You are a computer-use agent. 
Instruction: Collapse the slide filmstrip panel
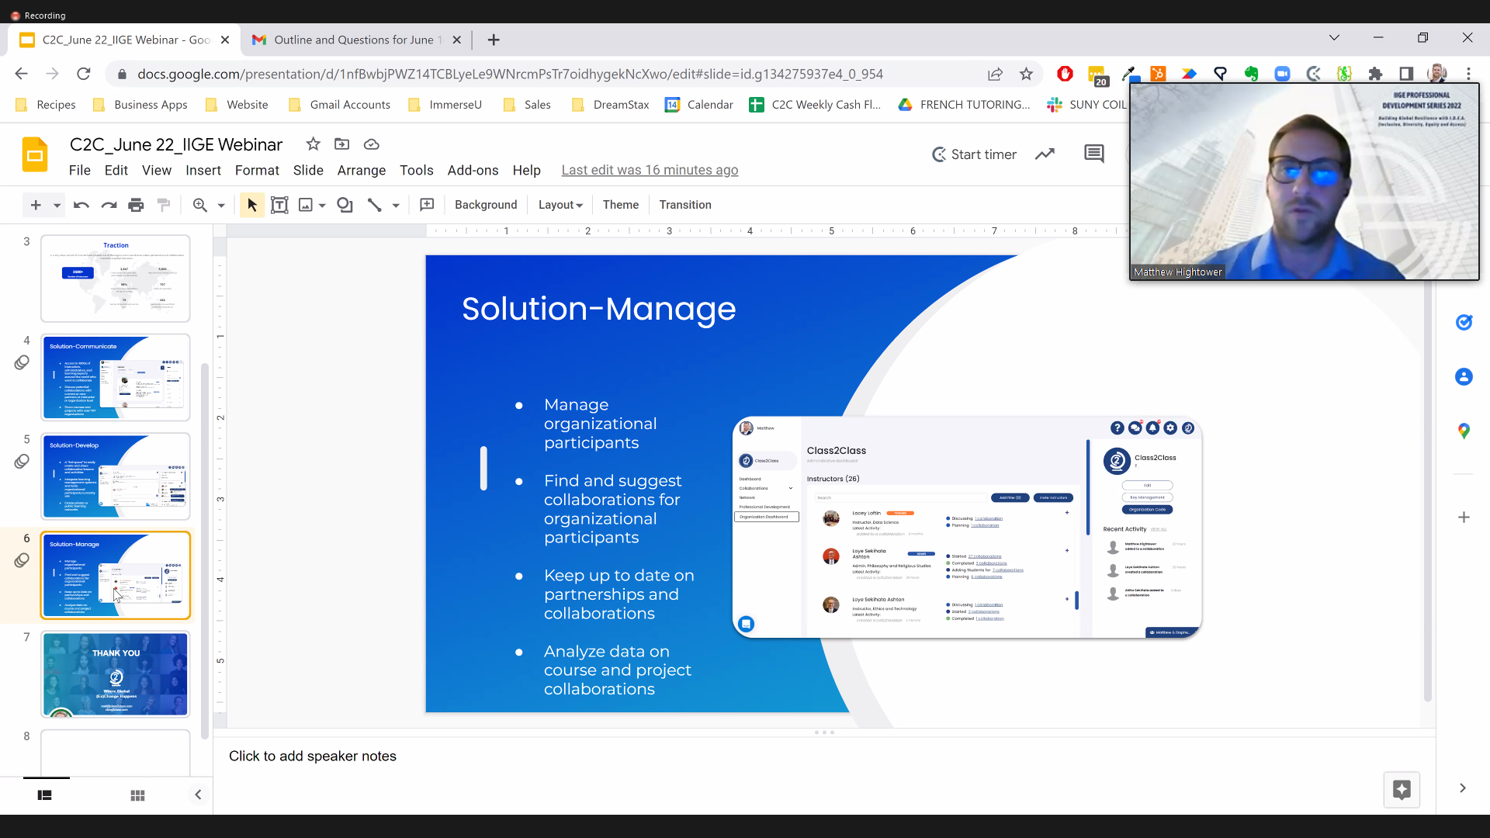tap(198, 795)
